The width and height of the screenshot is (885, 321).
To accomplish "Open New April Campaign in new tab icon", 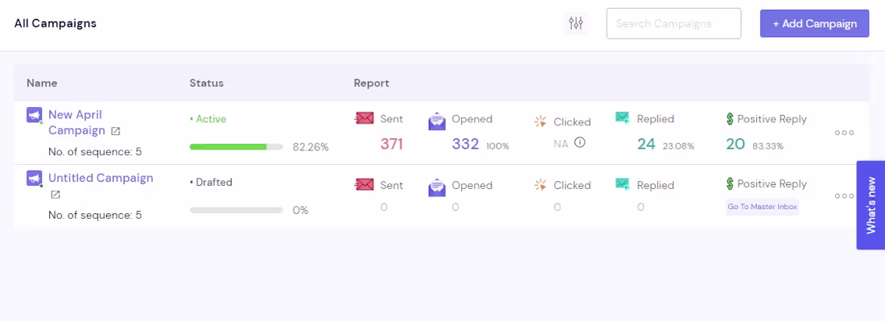I will [115, 131].
